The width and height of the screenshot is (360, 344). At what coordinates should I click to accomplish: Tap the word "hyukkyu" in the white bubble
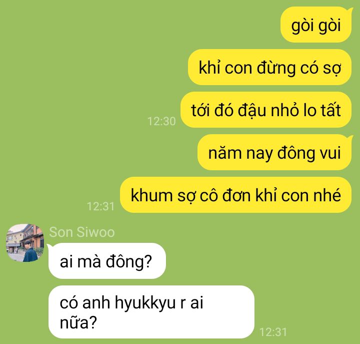tap(145, 303)
